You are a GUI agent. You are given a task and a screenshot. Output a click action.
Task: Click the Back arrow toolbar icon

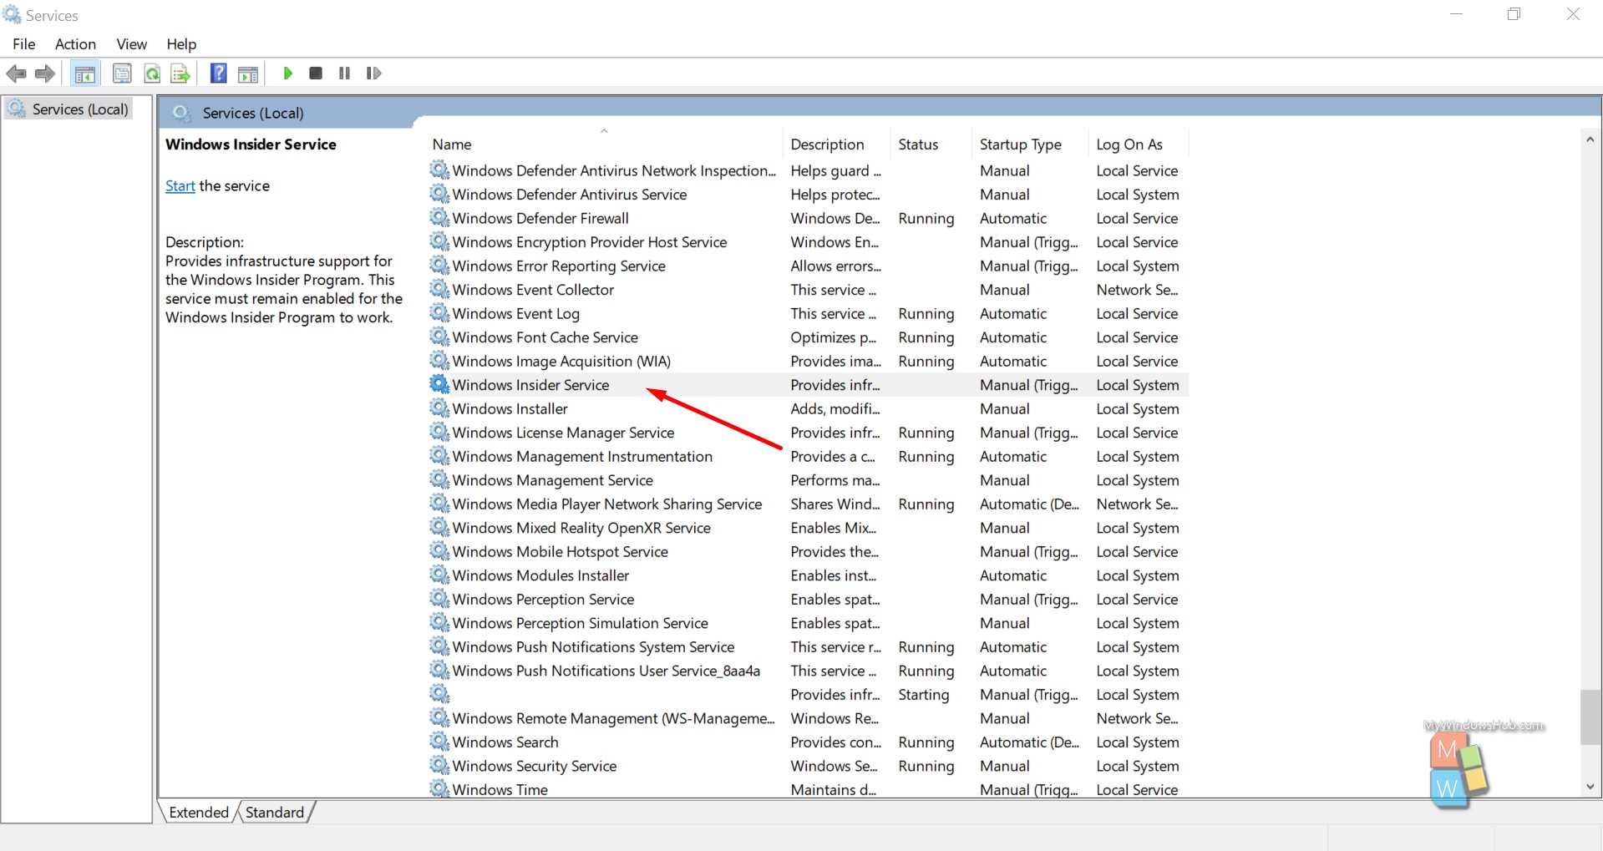pos(16,73)
